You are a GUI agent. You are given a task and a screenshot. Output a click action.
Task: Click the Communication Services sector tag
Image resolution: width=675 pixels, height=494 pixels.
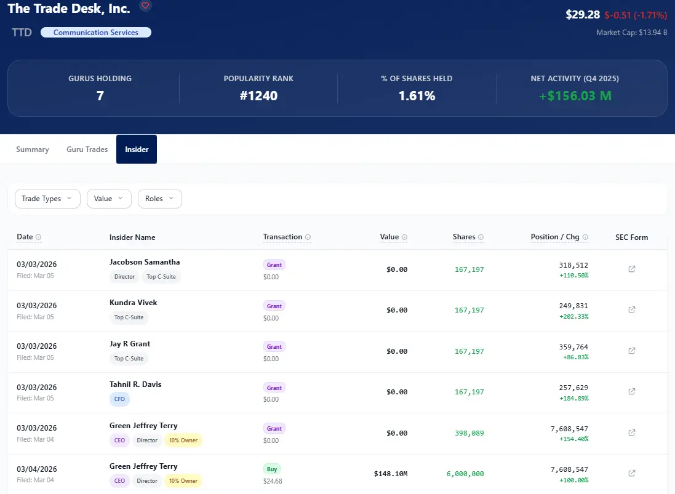click(x=95, y=32)
